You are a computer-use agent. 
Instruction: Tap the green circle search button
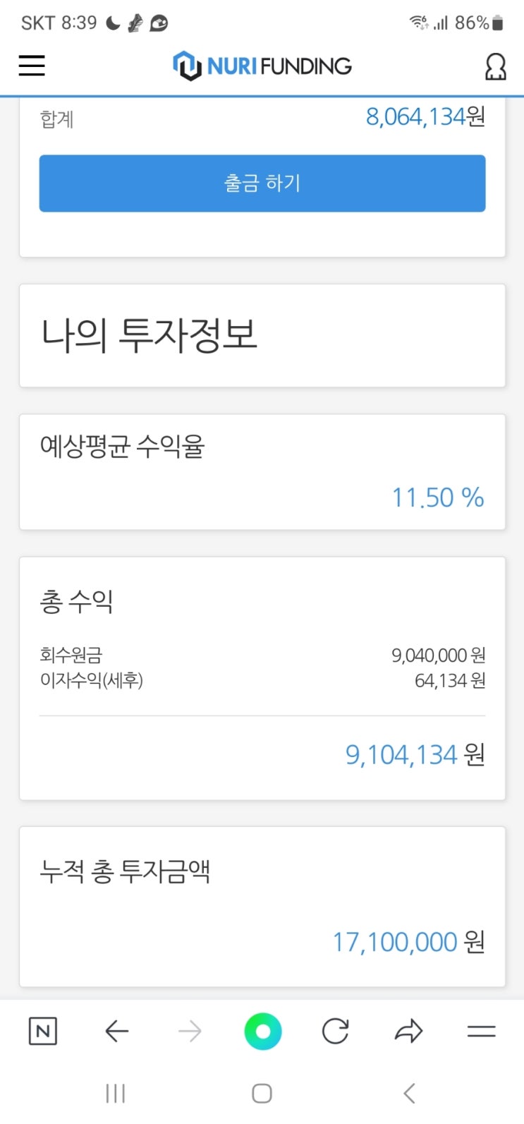click(262, 1032)
